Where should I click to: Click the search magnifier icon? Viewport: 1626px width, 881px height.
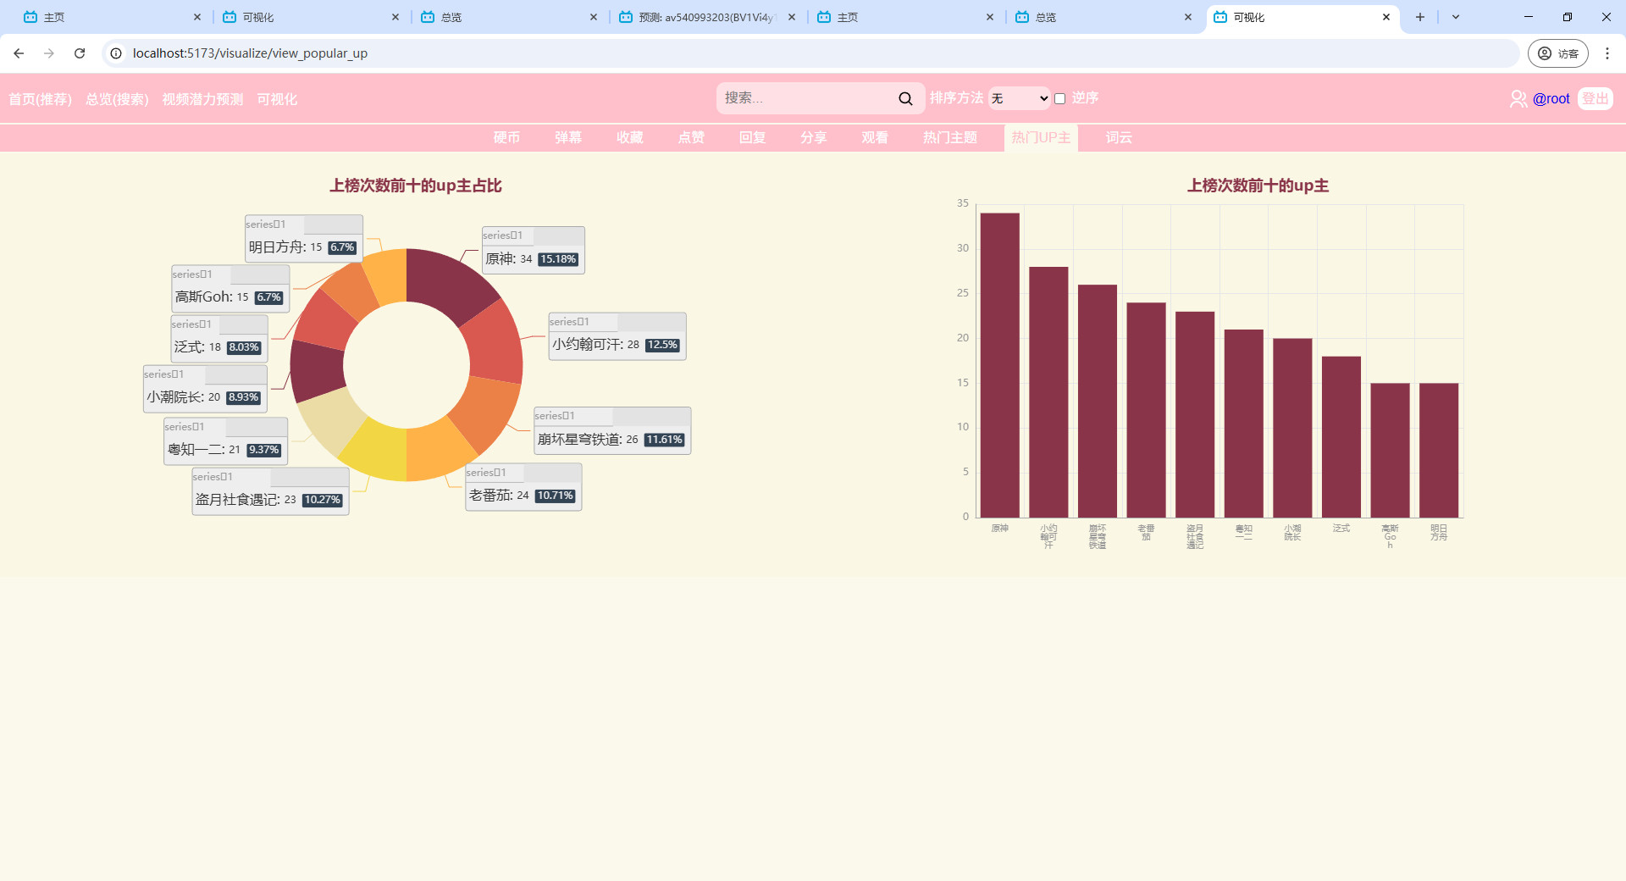click(905, 98)
